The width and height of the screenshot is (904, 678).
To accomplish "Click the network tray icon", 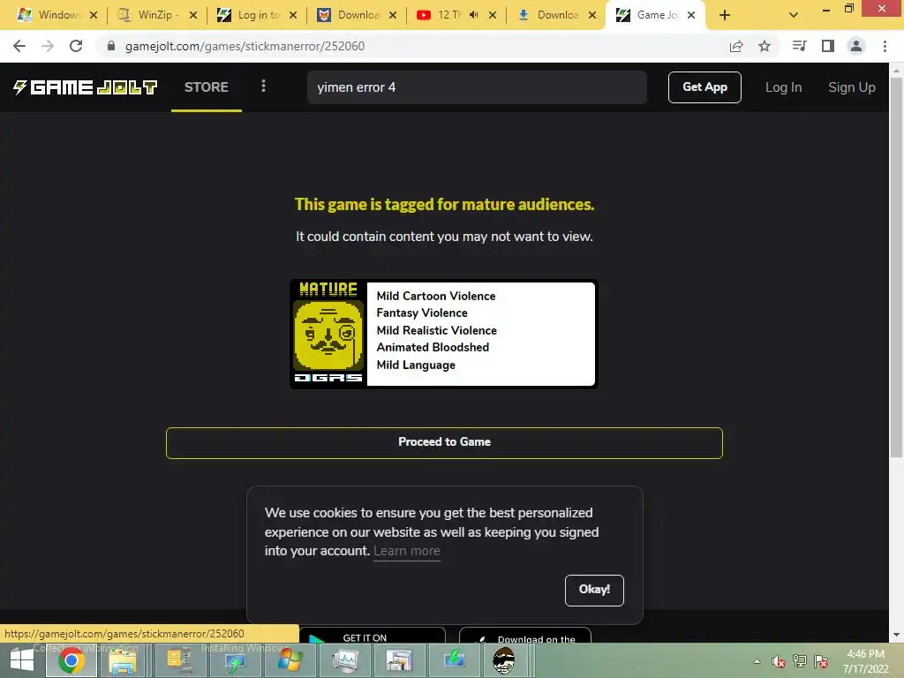I will pyautogui.click(x=800, y=661).
